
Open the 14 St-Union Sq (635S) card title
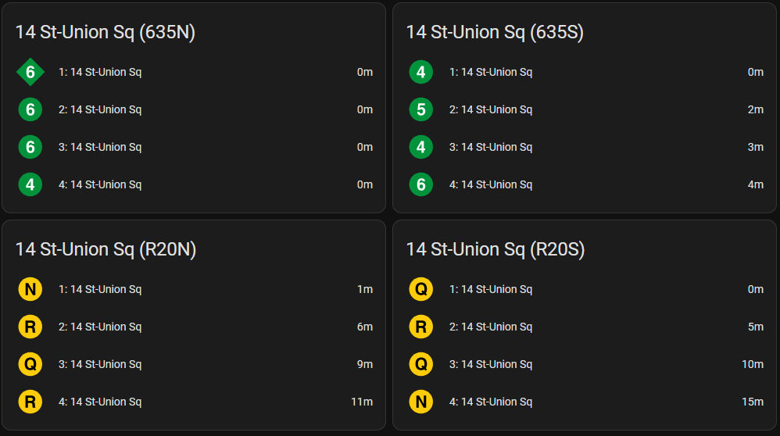click(x=495, y=32)
